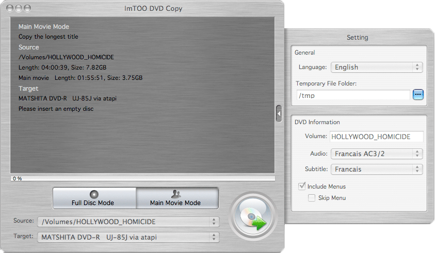This screenshot has width=435, height=253.
Task: Click the 'Source' heading in info panel
Action: tap(28, 47)
